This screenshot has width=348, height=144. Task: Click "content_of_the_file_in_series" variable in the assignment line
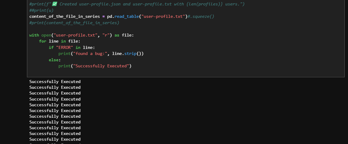pyautogui.click(x=65, y=17)
